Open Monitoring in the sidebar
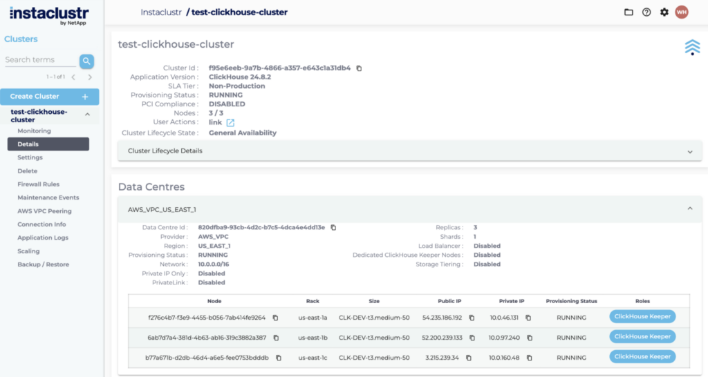 (x=34, y=131)
